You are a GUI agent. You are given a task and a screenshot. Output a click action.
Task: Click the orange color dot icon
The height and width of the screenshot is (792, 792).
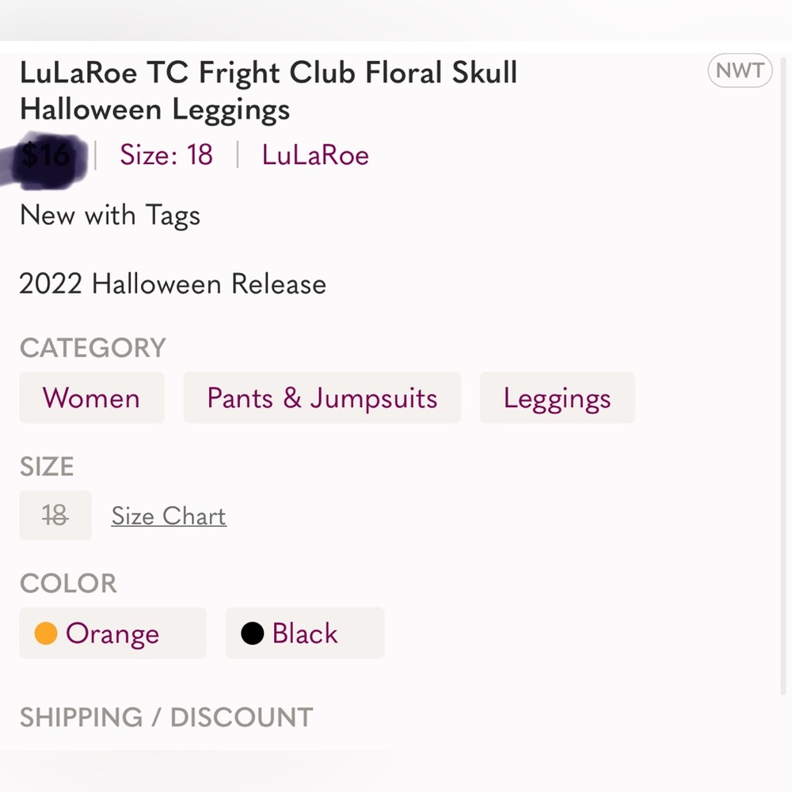point(48,634)
